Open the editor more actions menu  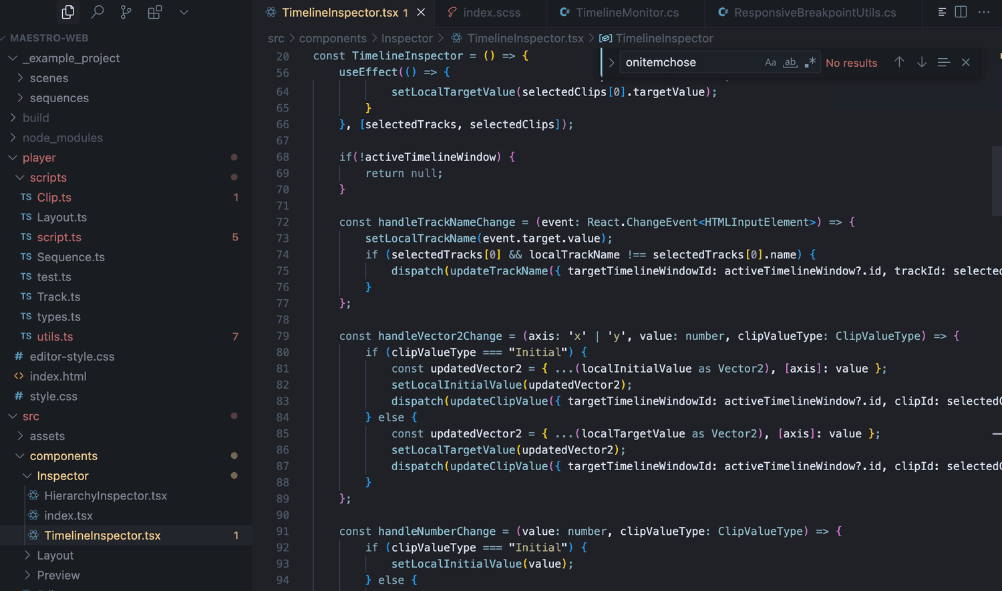click(x=984, y=12)
